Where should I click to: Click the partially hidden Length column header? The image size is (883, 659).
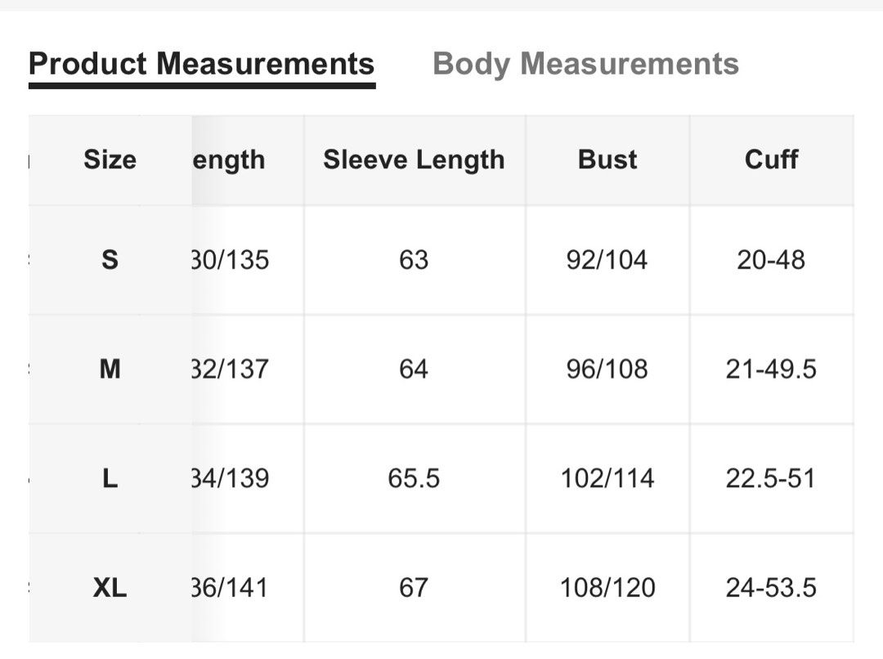point(230,159)
